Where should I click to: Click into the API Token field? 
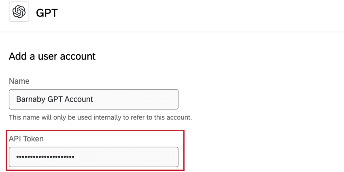pos(93,157)
